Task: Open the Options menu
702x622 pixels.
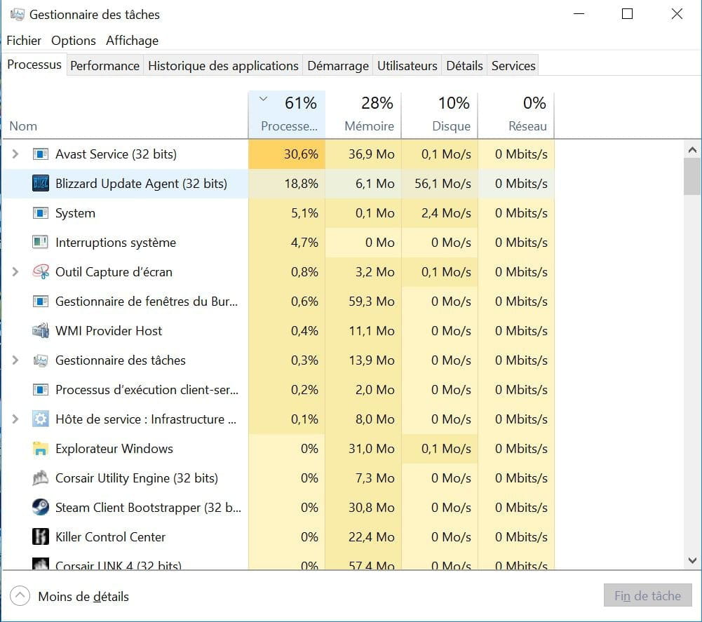Action: [74, 41]
